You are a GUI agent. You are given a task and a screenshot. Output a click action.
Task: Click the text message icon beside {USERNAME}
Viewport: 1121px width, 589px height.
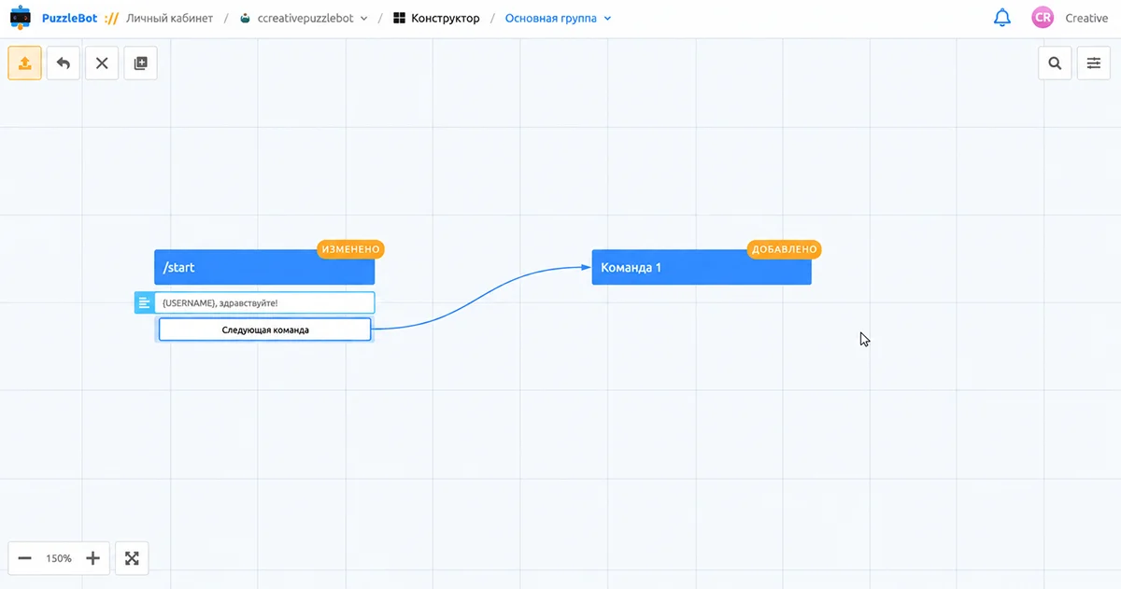pos(144,302)
